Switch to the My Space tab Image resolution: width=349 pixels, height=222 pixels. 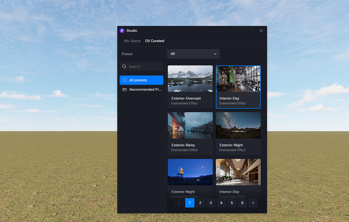click(x=132, y=41)
